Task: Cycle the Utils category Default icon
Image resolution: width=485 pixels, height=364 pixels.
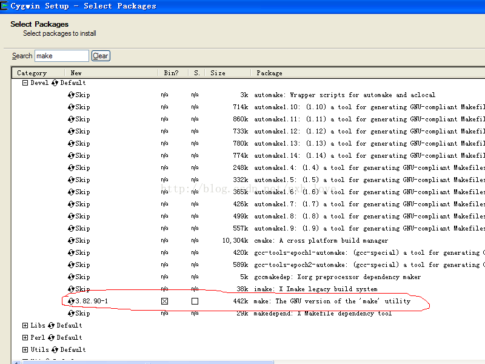Action: coord(55,350)
